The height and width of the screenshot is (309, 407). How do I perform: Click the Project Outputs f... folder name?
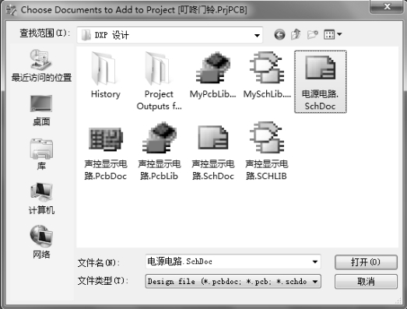coord(159,100)
